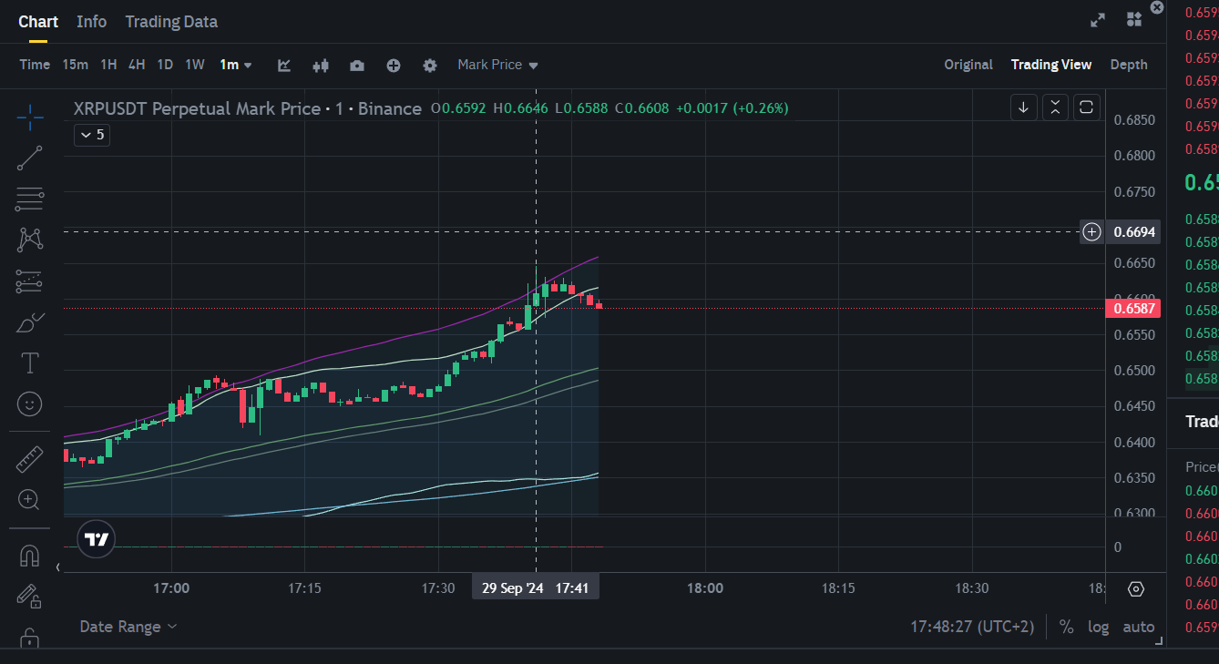Switch to the Trading Data tab
Image resolution: width=1219 pixels, height=664 pixels.
pos(171,22)
